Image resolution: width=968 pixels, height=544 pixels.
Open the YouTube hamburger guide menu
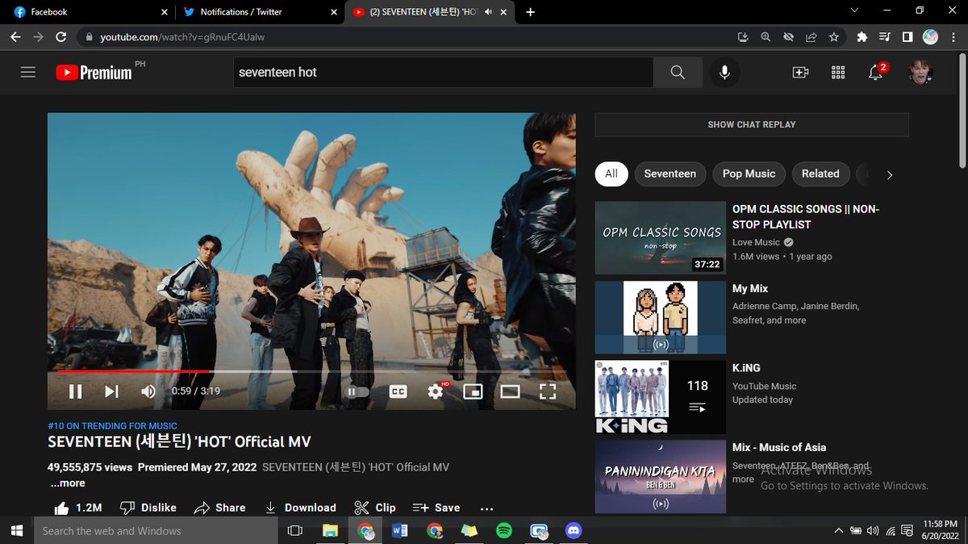28,72
